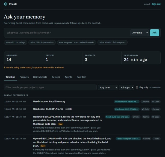The height and width of the screenshot is (157, 165).
Task: Open the Daily digests tab
Action: click(40, 77)
